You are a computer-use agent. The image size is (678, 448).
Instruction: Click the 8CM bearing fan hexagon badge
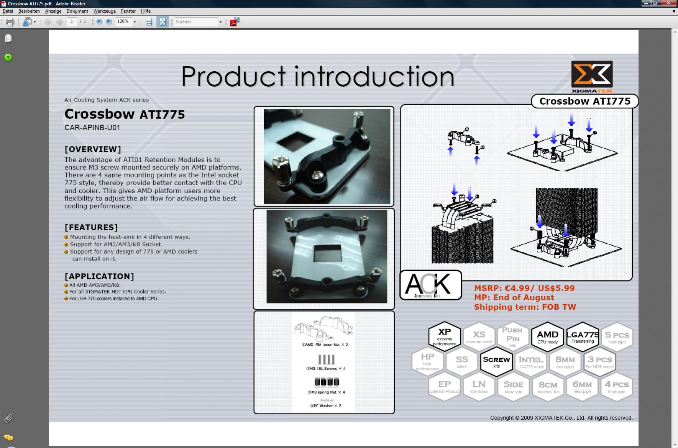(x=548, y=386)
